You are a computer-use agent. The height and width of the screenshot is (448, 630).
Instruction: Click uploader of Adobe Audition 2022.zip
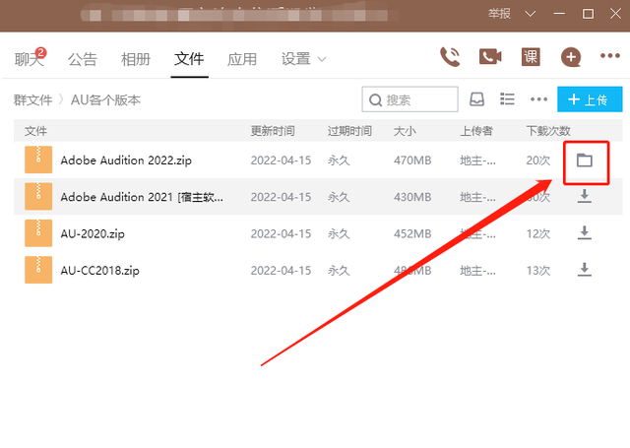pos(477,160)
